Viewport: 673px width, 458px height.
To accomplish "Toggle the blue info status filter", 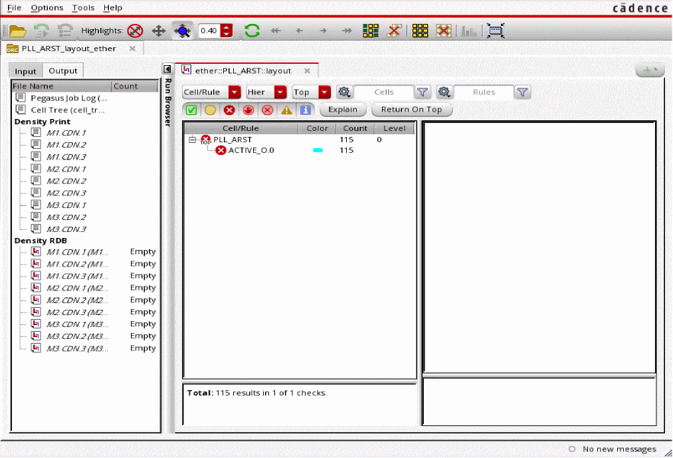I will tap(305, 110).
